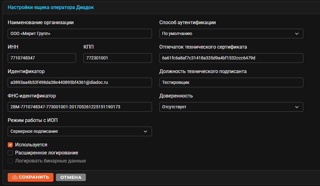The width and height of the screenshot is (320, 186).
Task: Click heading Настройки ящика оператора Диадок
Action: tap(51, 7)
